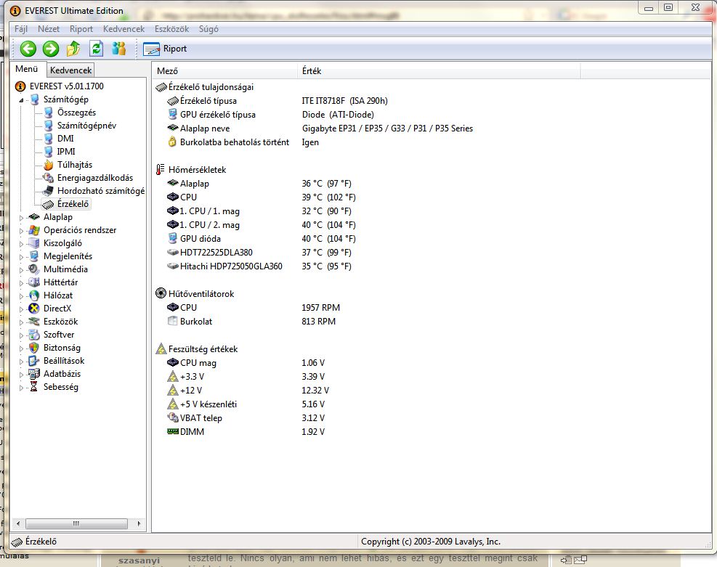The width and height of the screenshot is (717, 567).
Task: Expand the Megjelenítés tree node
Action: tap(21, 257)
